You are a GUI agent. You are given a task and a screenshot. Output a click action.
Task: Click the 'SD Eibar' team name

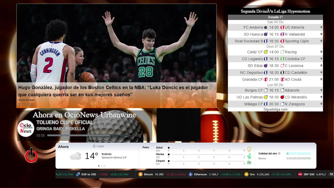click(255, 66)
